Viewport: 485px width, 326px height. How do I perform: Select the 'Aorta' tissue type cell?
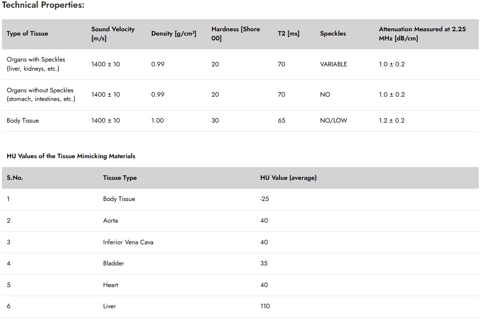(110, 220)
